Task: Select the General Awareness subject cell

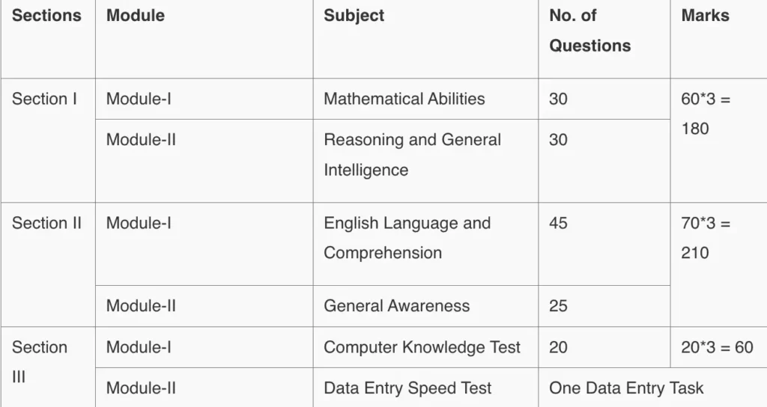Action: coord(396,306)
